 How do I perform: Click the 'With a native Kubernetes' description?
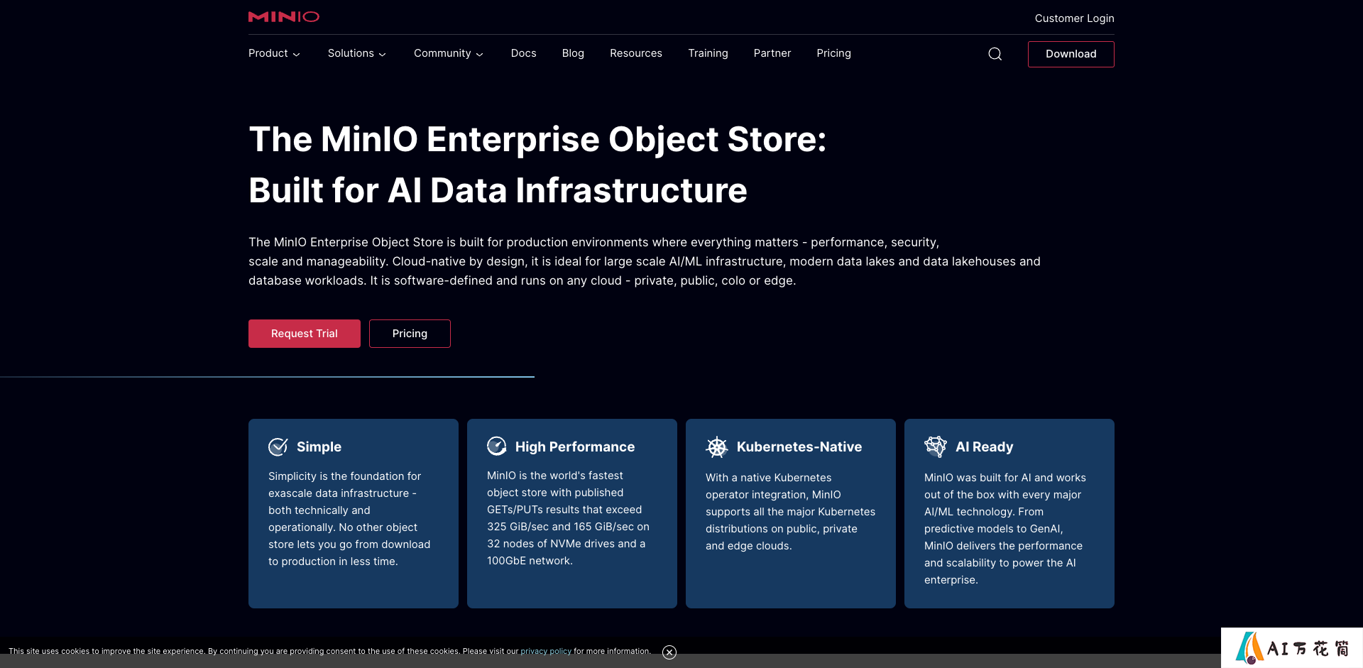[790, 512]
